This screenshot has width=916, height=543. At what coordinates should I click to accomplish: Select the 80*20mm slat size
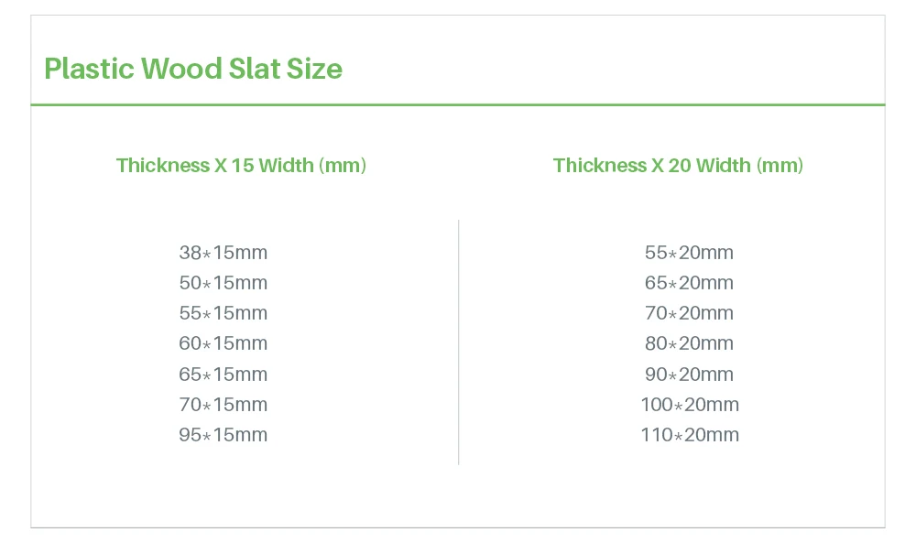[x=689, y=343]
